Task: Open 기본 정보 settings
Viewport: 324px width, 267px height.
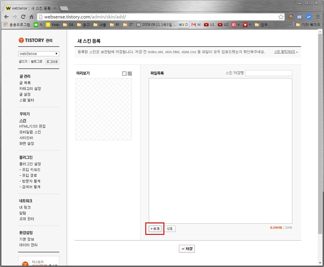Action: click(x=27, y=239)
